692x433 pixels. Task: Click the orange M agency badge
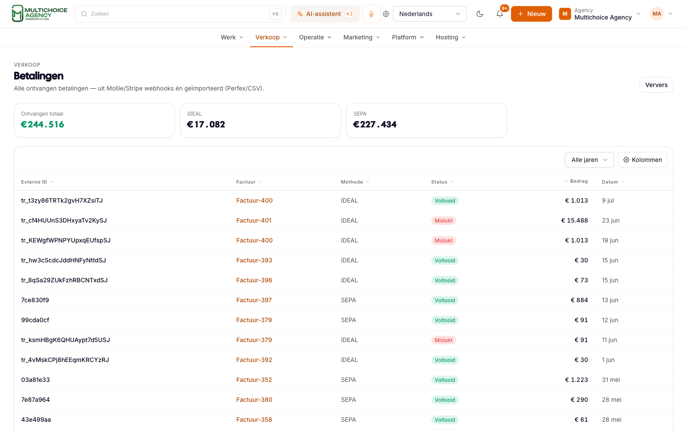coord(565,14)
